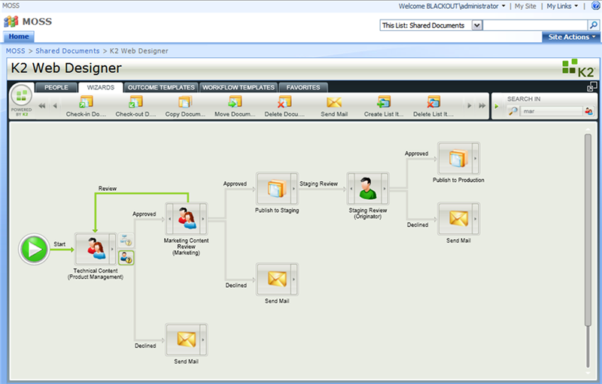Jump to first wizards with double-left arrow
Image resolution: width=602 pixels, height=384 pixels.
pyautogui.click(x=42, y=106)
